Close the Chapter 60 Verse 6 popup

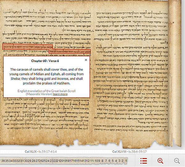coord(86,60)
